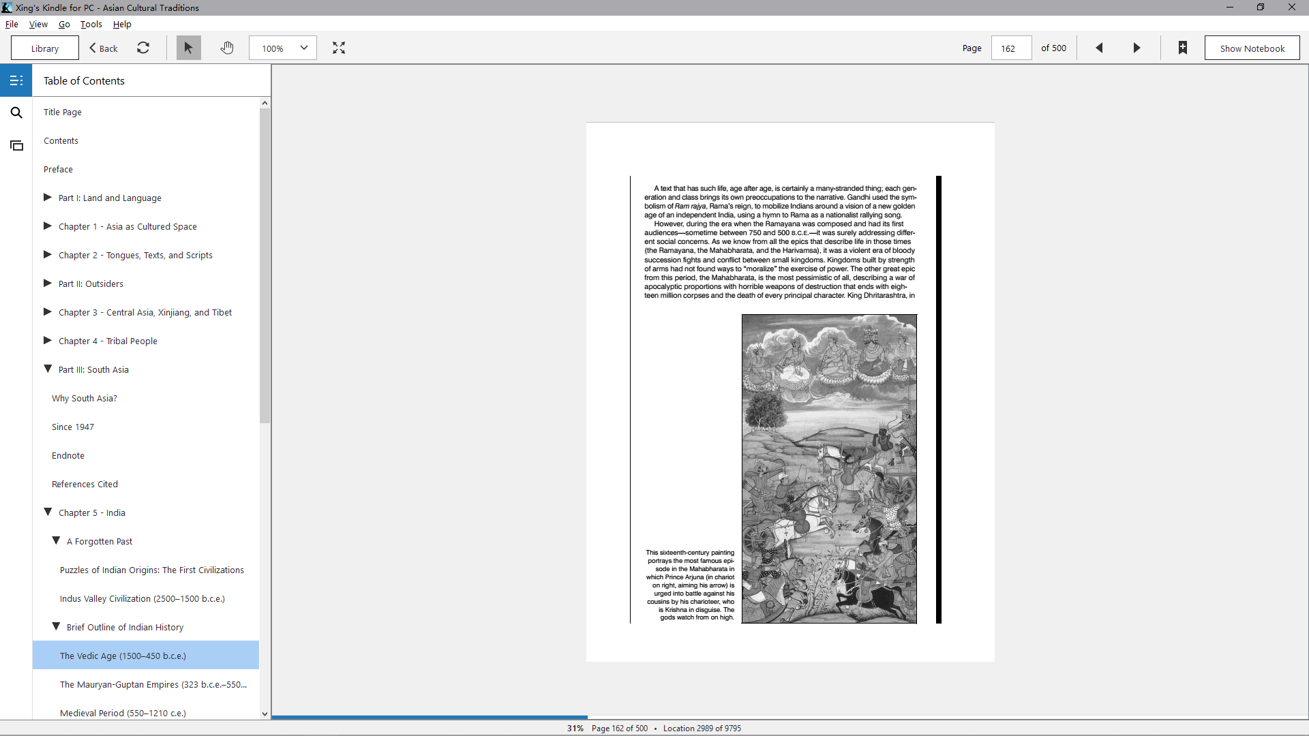Click the Kindle app icon in title bar
1309x736 pixels.
(7, 7)
